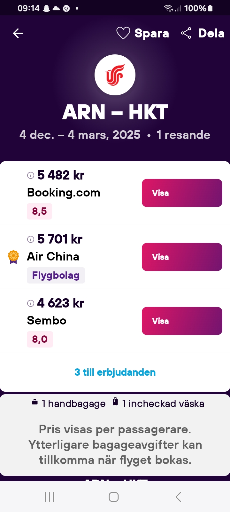
Task: Tap the 8,0 rating badge
Action: tap(40, 339)
